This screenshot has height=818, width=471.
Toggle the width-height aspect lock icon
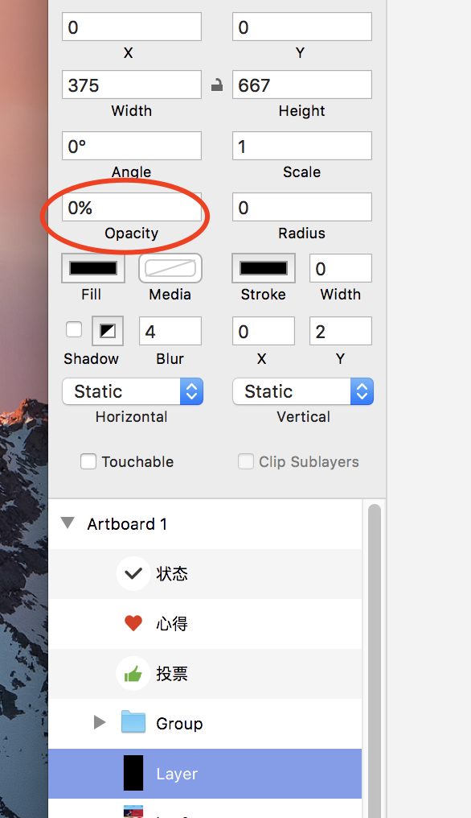217,85
